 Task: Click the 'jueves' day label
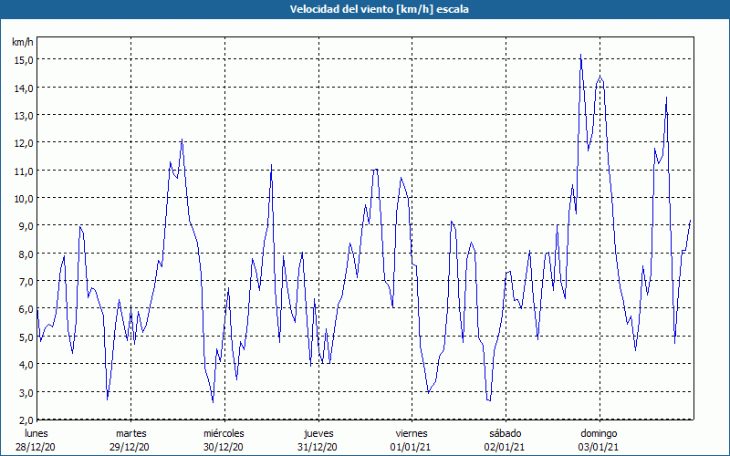coord(318,434)
